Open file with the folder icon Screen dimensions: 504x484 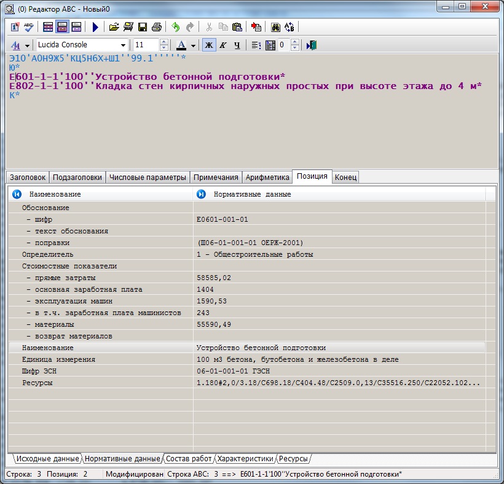(114, 27)
